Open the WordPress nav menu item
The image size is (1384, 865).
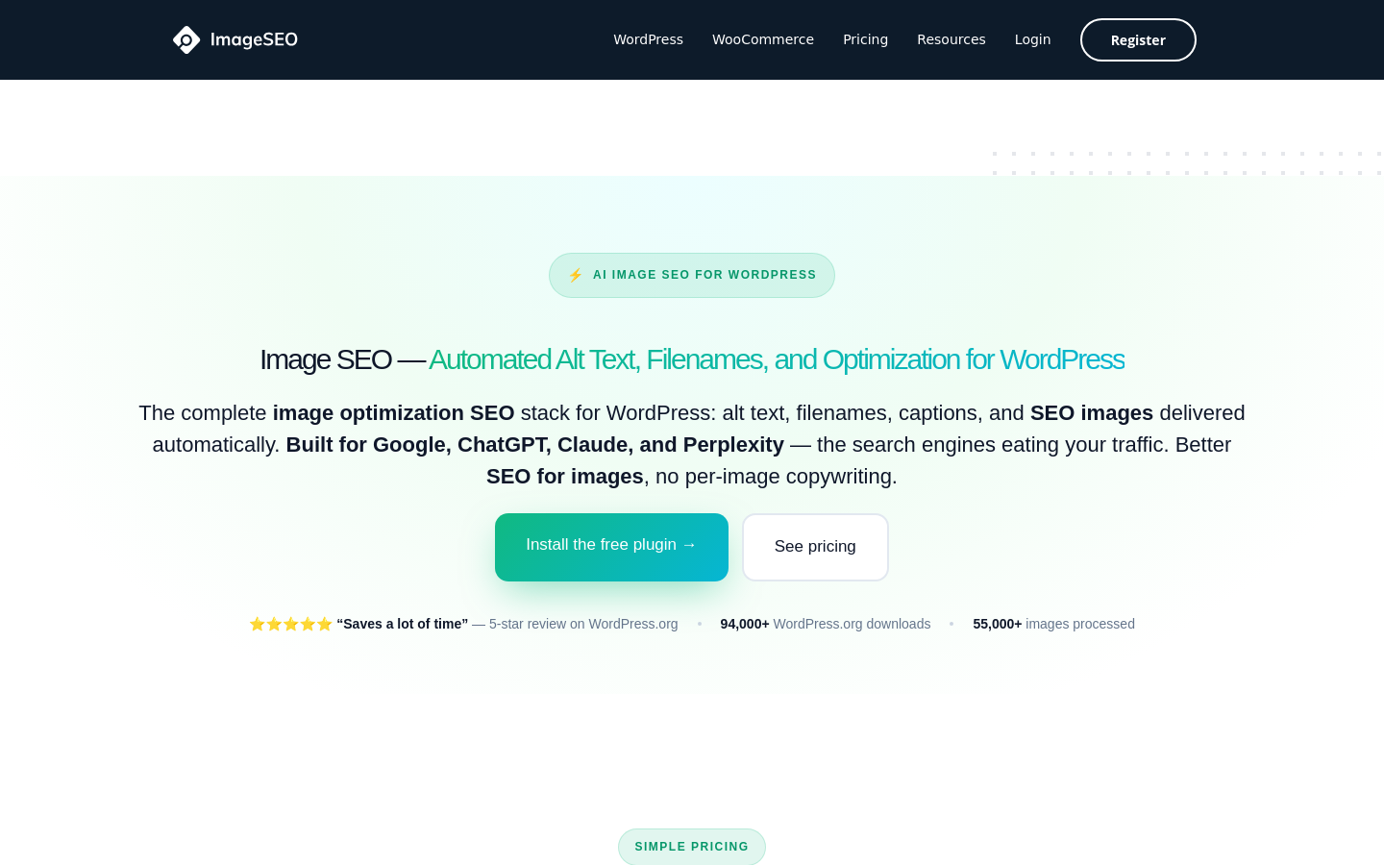(649, 39)
